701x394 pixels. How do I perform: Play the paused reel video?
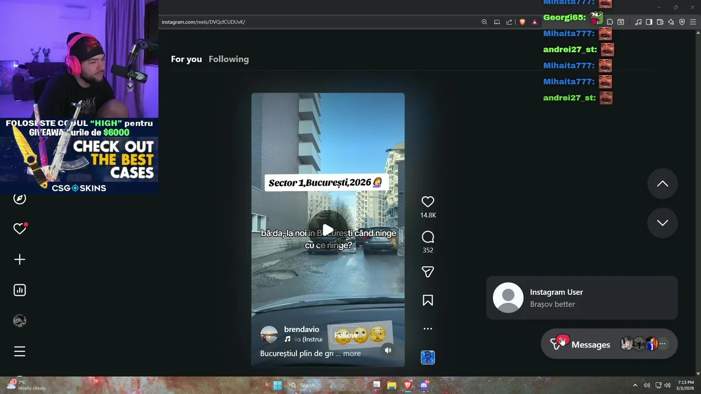[x=327, y=230]
